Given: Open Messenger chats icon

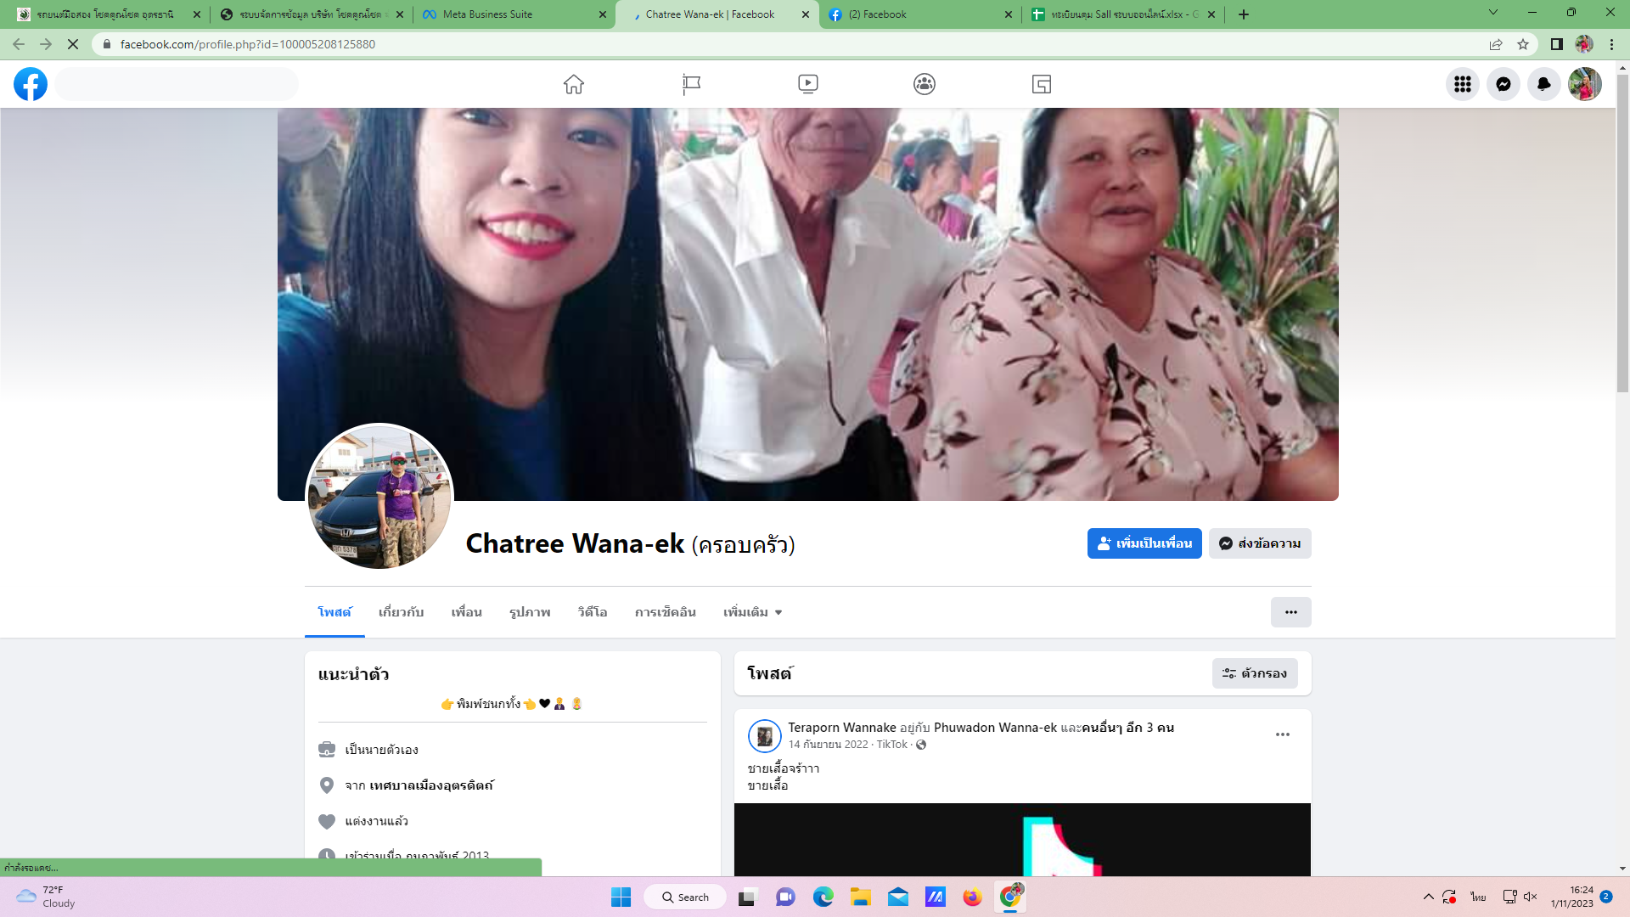Looking at the screenshot, I should click(1503, 84).
